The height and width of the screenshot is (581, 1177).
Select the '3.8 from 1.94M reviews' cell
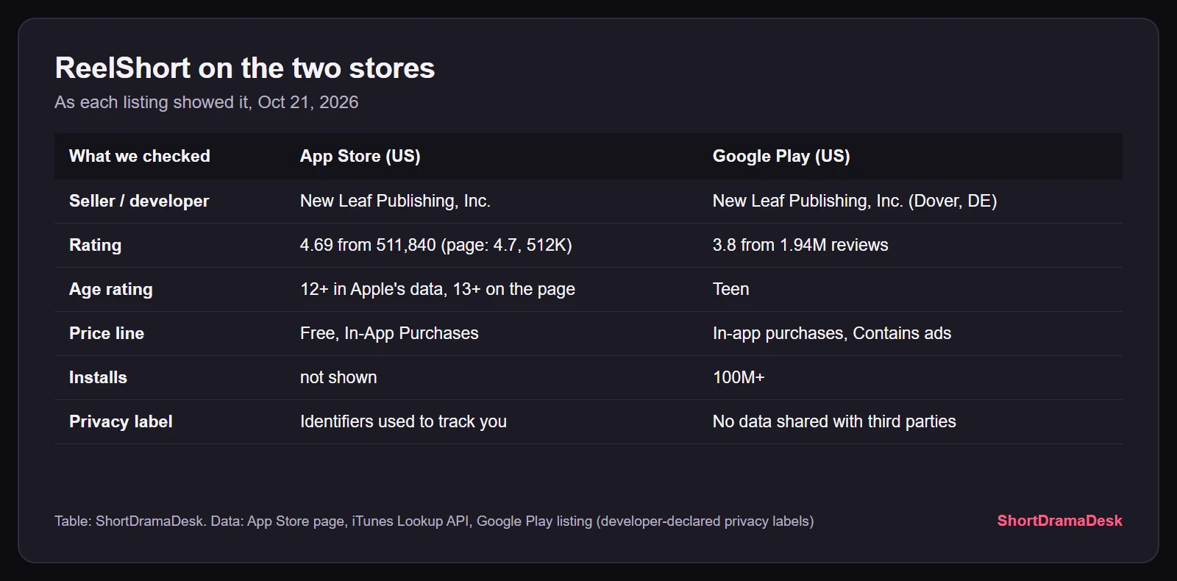[x=800, y=245]
